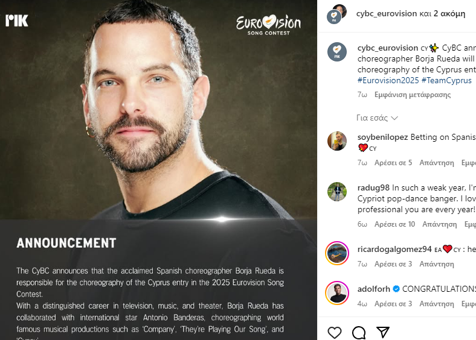Screen dimensions: 476x340
Task: Open soybenilopez profile picture
Action: coord(336,141)
